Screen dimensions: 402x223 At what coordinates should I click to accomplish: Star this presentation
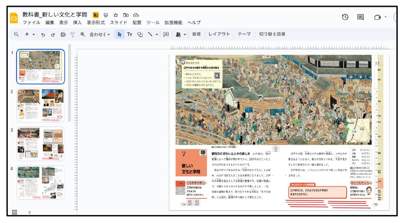click(x=116, y=15)
